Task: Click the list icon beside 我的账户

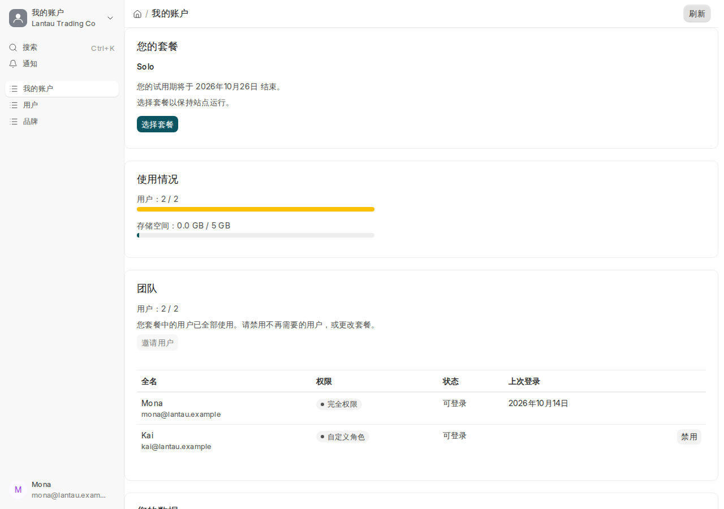Action: [x=14, y=89]
